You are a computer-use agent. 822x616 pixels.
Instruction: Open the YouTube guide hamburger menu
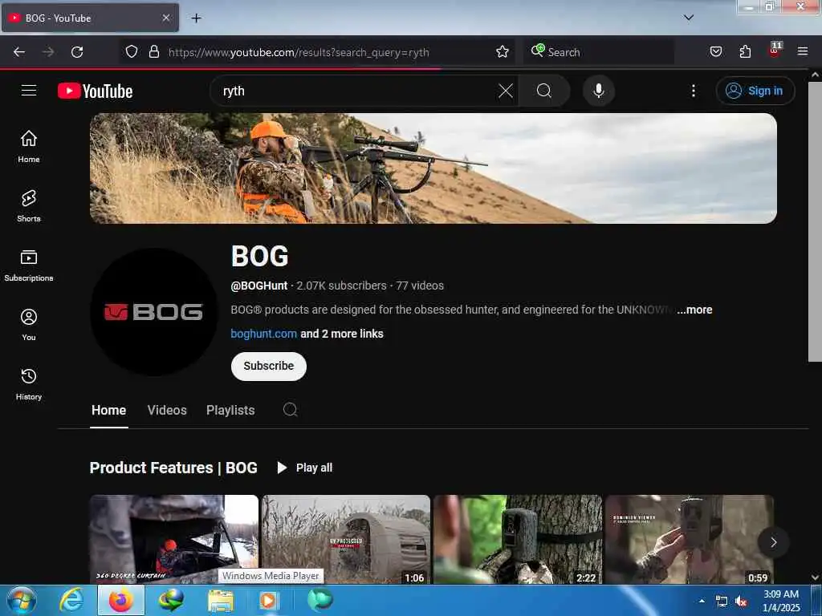(x=29, y=91)
